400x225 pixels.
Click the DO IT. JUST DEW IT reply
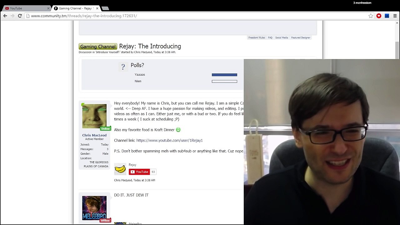(x=131, y=195)
